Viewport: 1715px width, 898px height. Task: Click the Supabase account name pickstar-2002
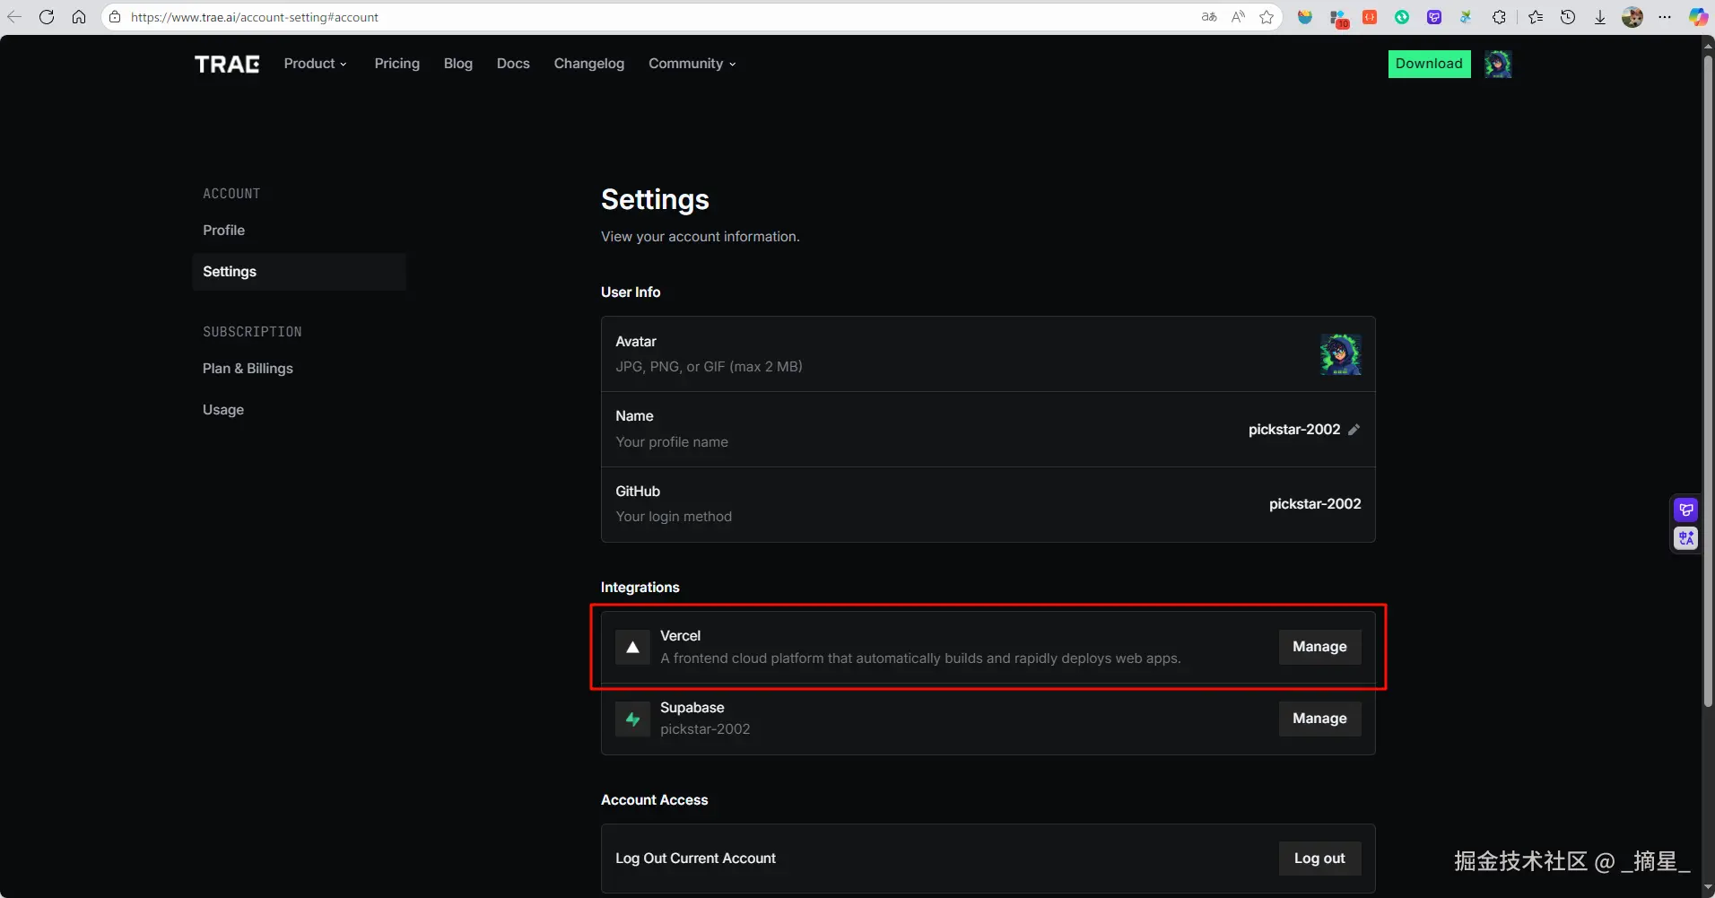coord(705,729)
